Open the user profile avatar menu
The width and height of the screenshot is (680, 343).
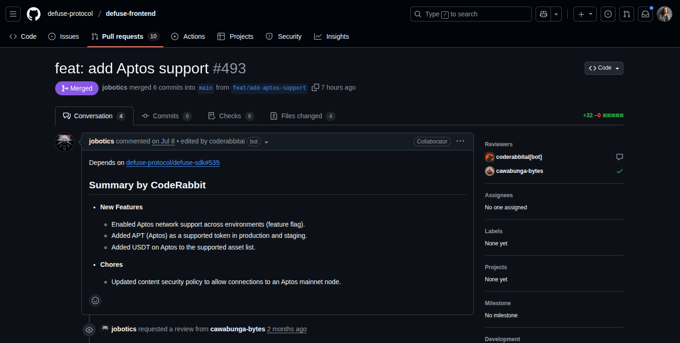pos(665,14)
